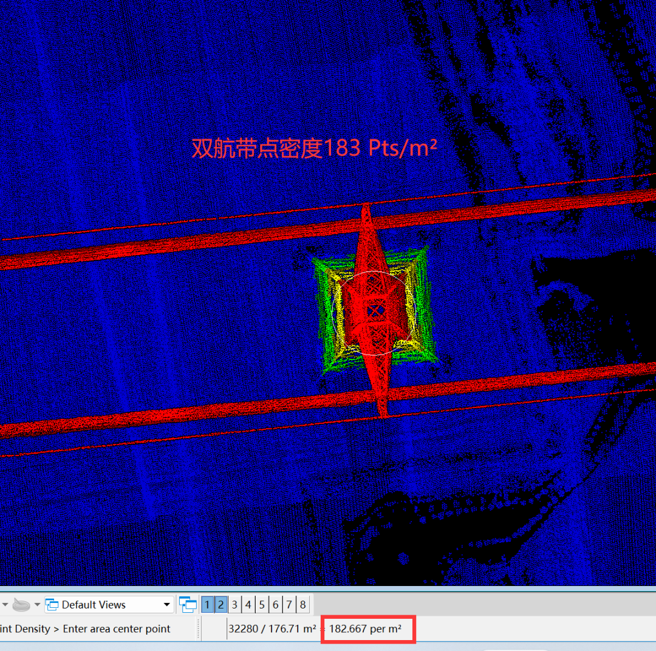Open view window 4
The height and width of the screenshot is (651, 656).
tap(248, 604)
